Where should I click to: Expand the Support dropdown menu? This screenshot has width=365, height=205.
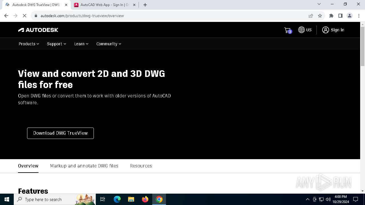(x=56, y=44)
